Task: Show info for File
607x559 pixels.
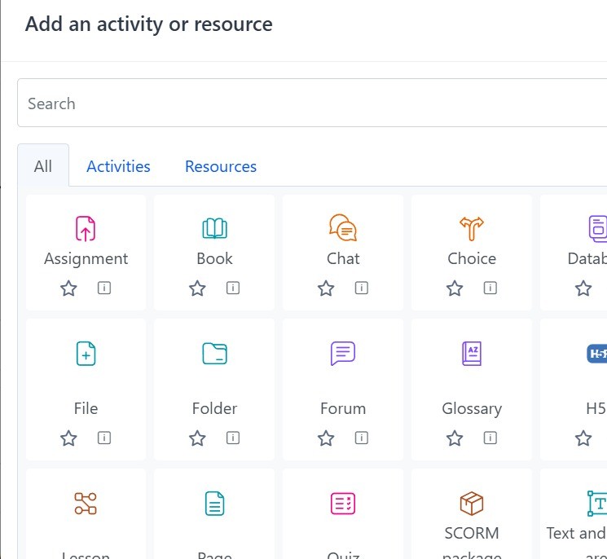Action: click(x=104, y=438)
